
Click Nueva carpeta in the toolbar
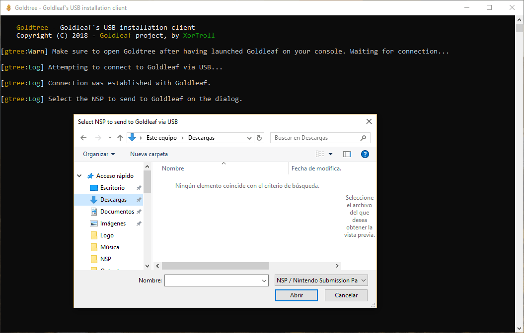point(149,154)
